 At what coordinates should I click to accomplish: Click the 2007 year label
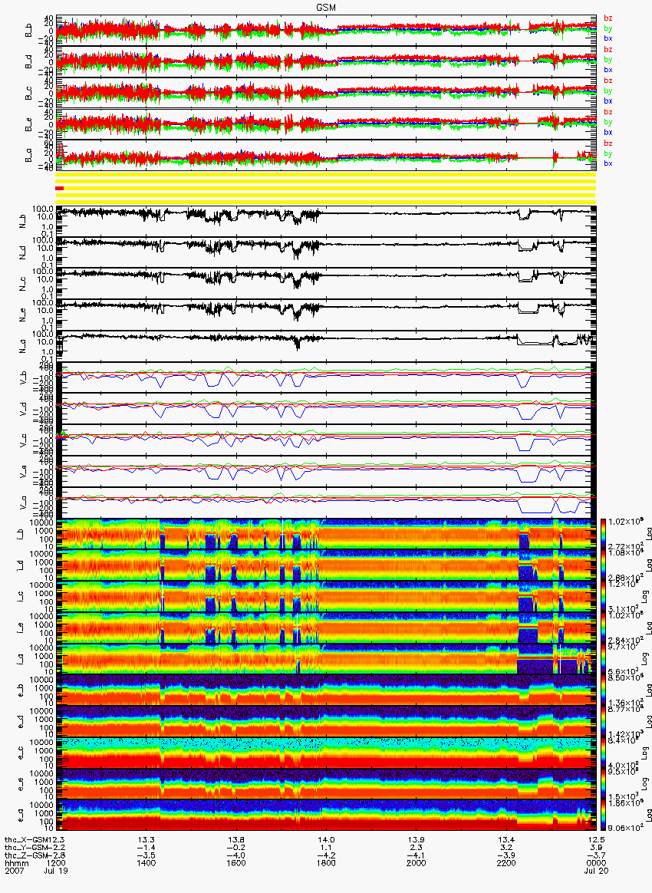(x=13, y=872)
